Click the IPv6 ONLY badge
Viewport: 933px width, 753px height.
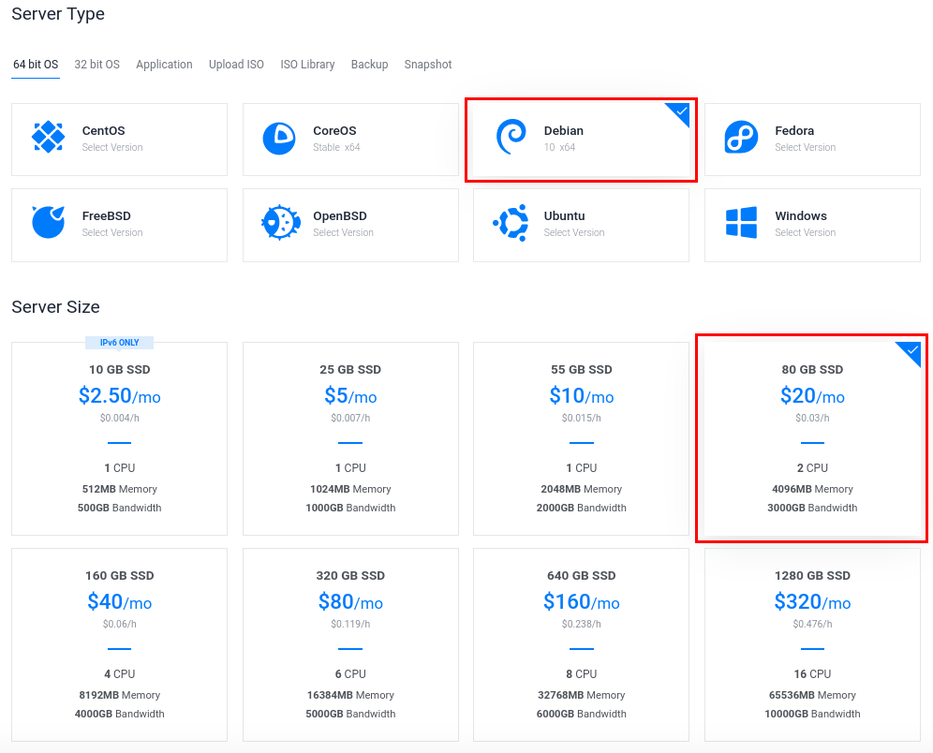119,343
